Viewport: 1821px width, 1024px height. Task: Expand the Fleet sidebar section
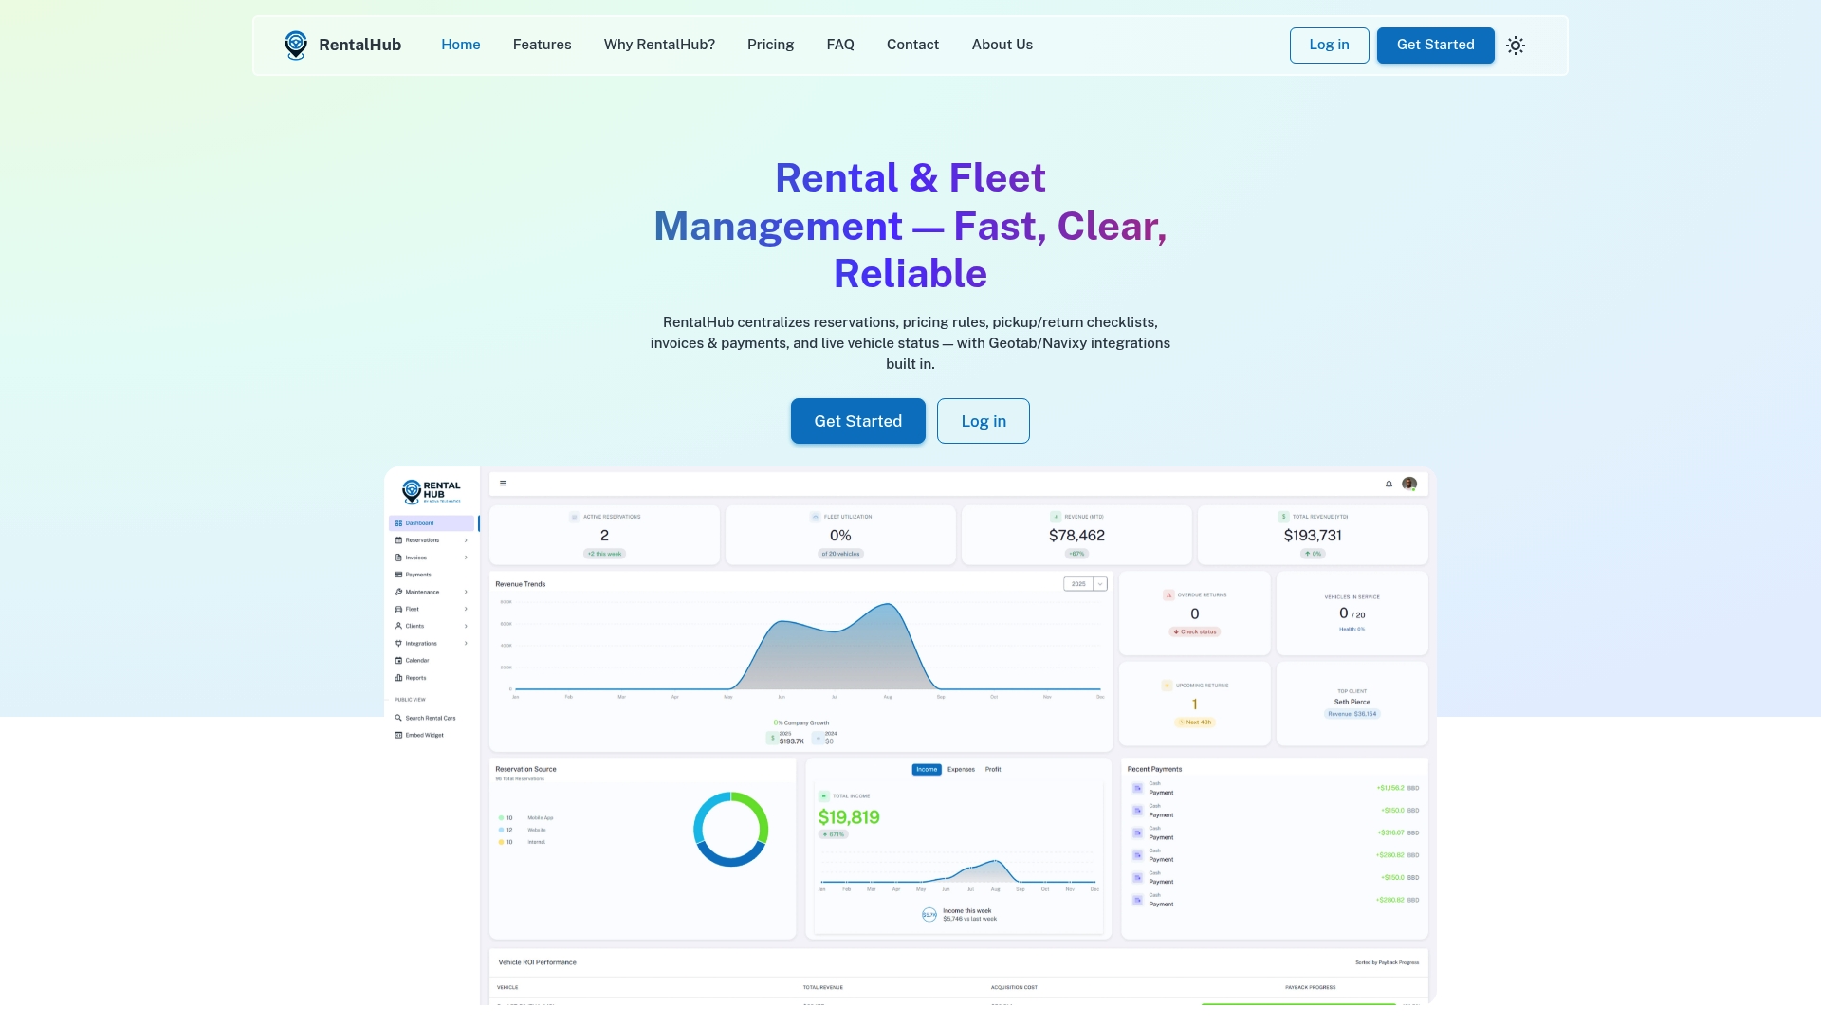412,609
